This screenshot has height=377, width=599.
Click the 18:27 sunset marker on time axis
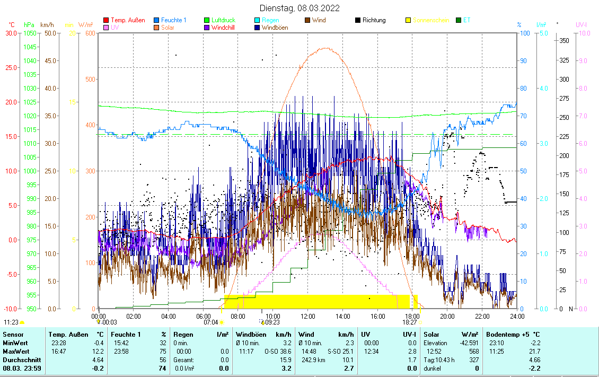click(409, 322)
